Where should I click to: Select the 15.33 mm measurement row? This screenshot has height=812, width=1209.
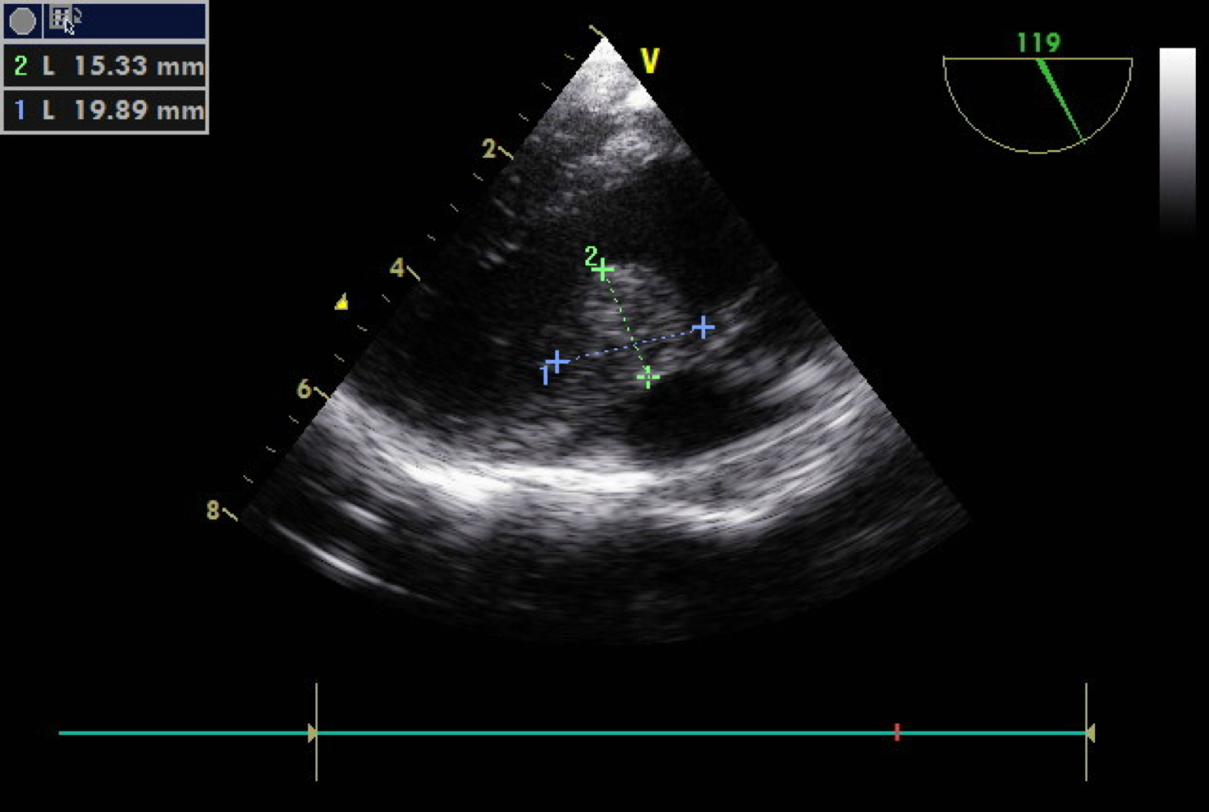coord(105,66)
